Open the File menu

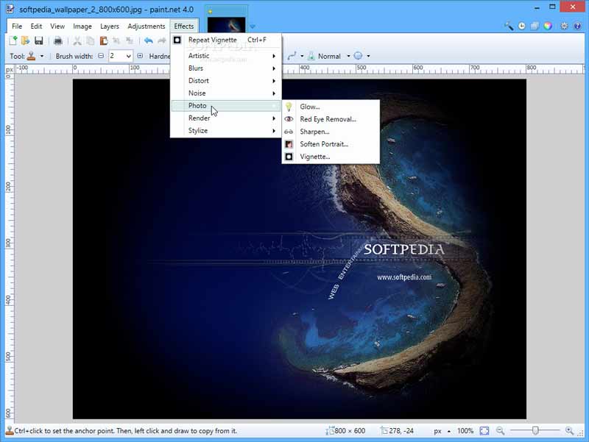coord(17,26)
